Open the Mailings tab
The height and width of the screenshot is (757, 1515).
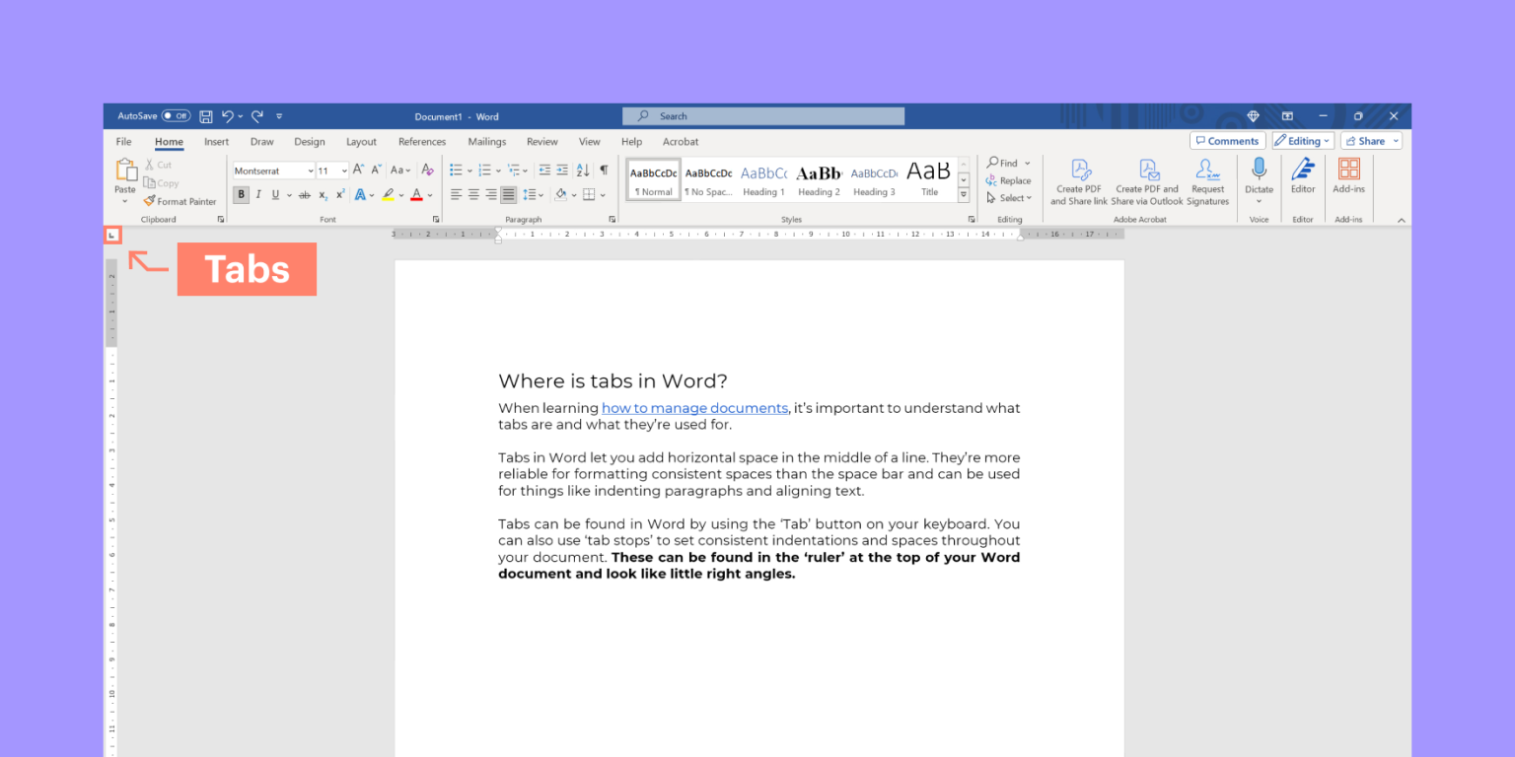point(486,141)
